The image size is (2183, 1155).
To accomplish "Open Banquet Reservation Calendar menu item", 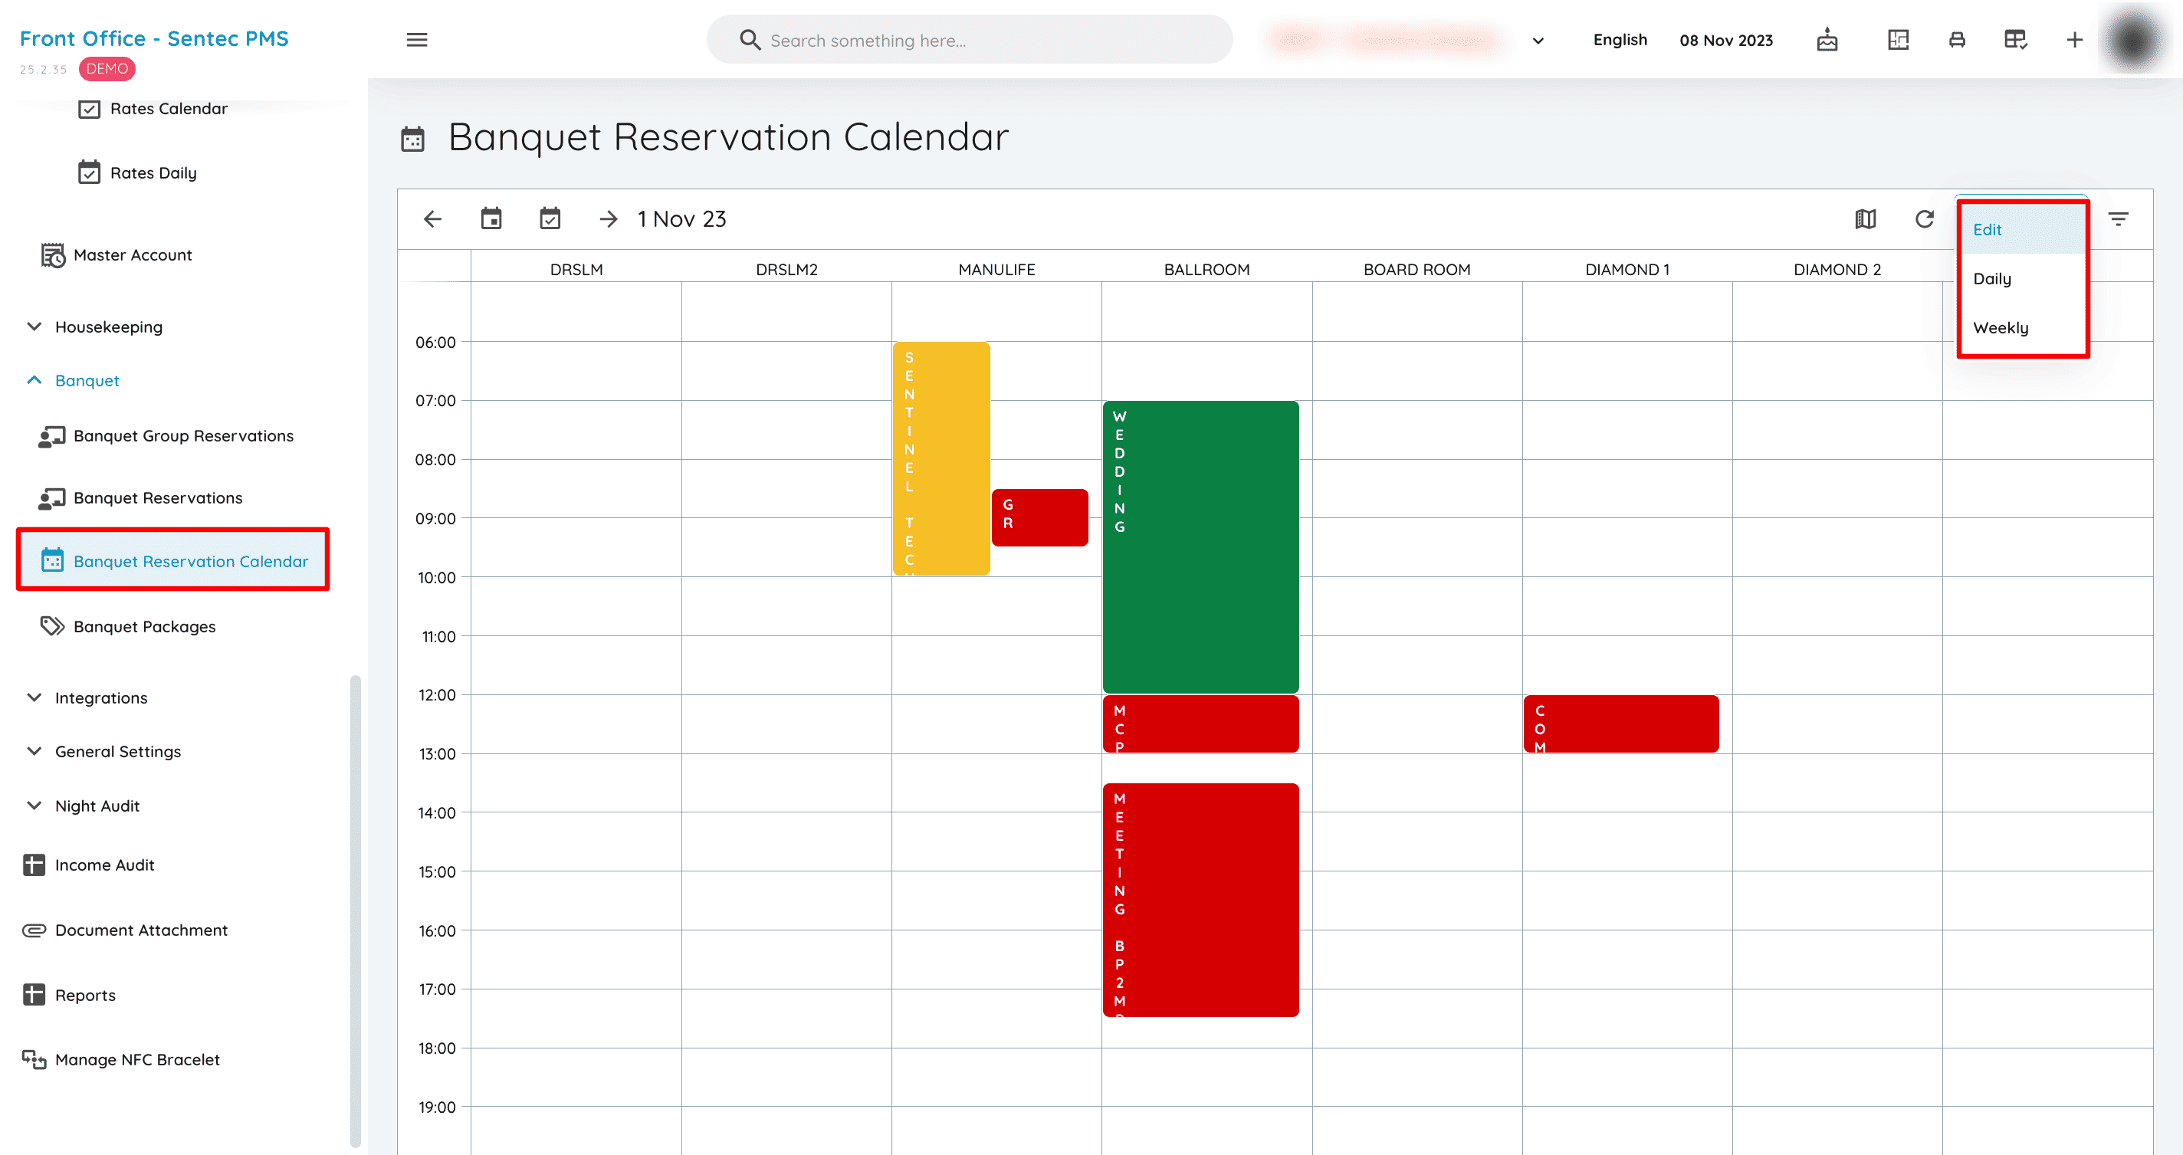I will point(173,561).
